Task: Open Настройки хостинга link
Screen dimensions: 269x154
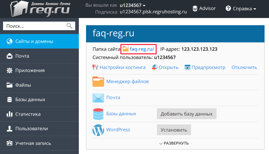Action: [x=122, y=67]
